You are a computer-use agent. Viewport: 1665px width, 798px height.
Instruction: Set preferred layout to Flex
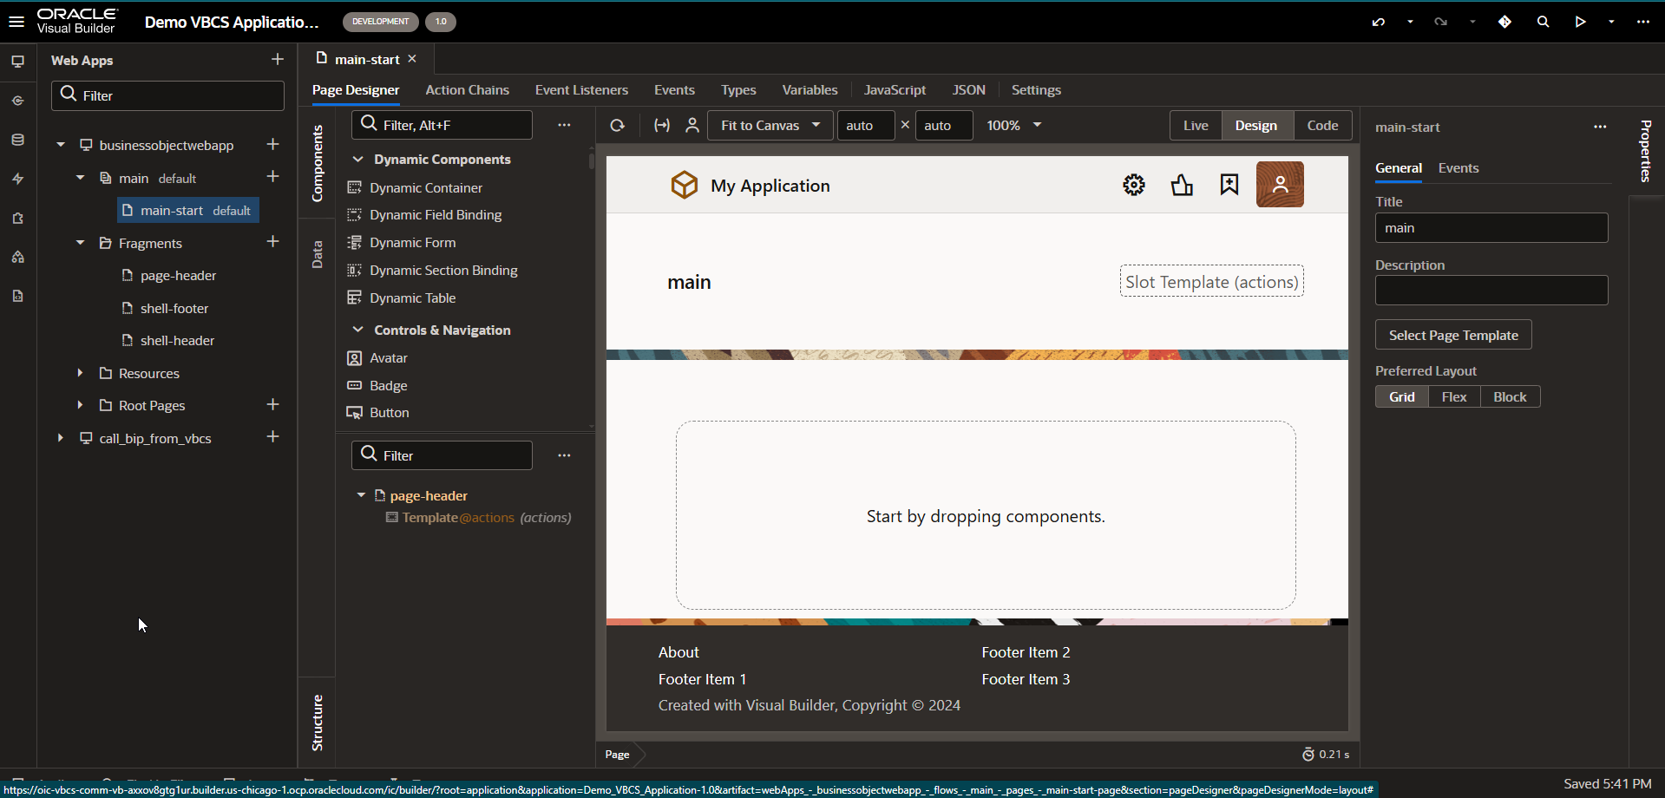[x=1454, y=396]
